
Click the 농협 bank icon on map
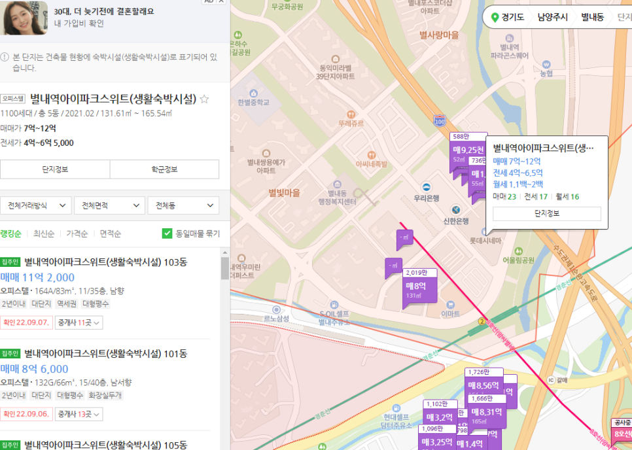pos(546,65)
